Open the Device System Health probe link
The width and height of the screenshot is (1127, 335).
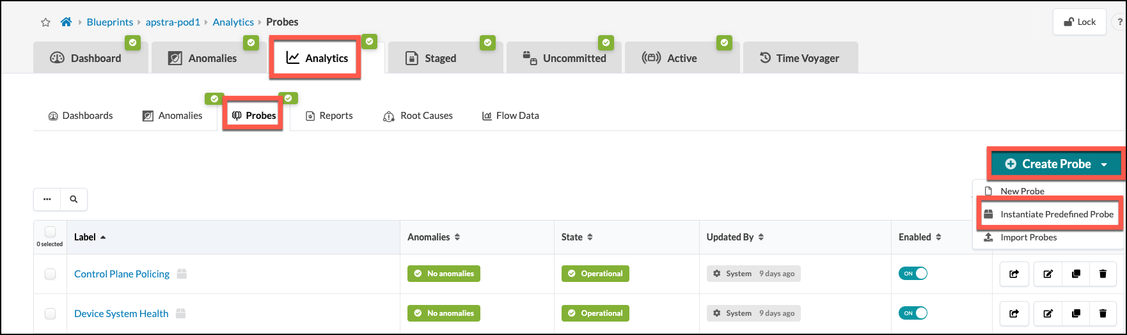[x=122, y=314]
